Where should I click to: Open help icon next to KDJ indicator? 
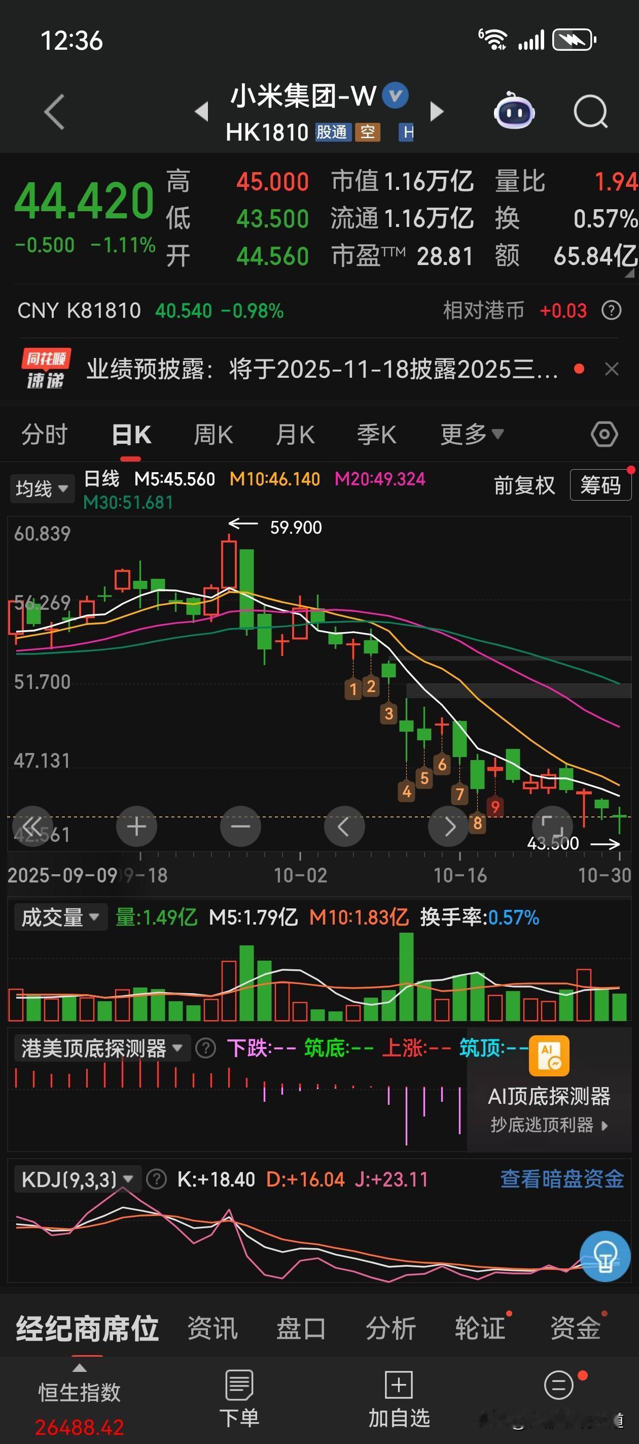156,1179
